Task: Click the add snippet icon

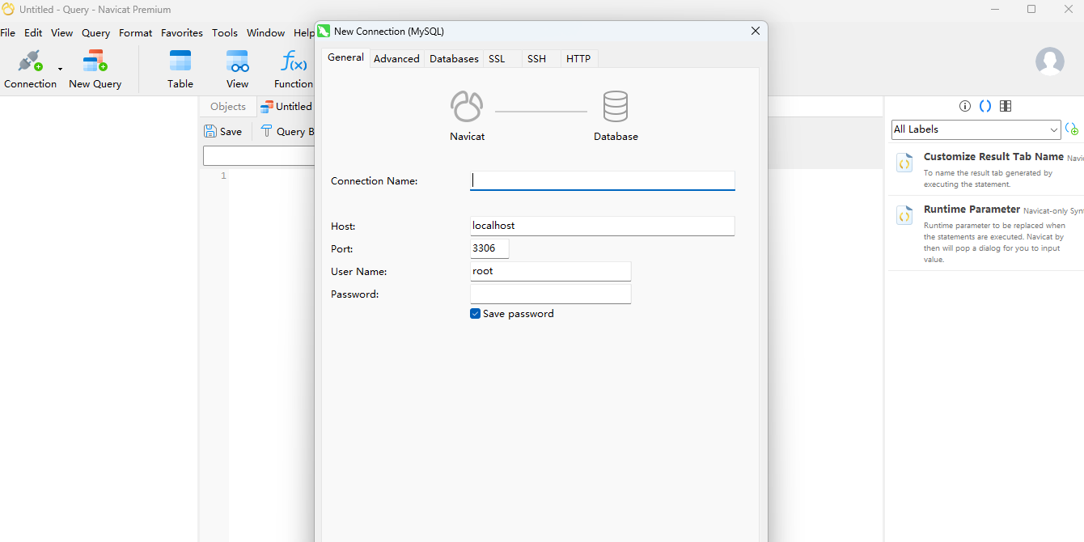Action: pos(1072,129)
